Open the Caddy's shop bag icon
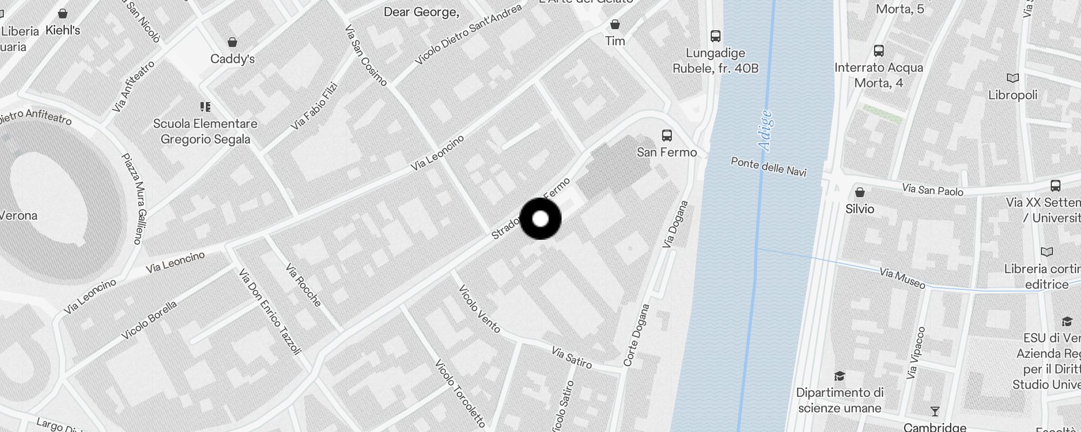This screenshot has width=1081, height=432. click(232, 42)
